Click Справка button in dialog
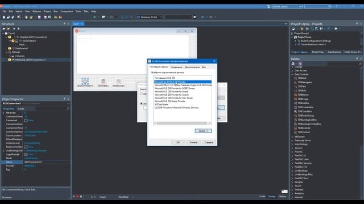Screen dimensions: 364x204 click(x=209, y=142)
